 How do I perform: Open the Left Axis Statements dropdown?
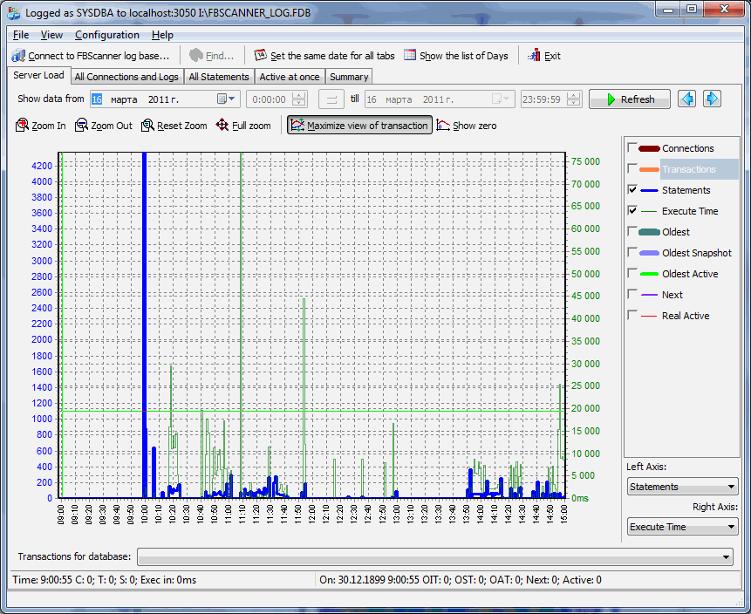[682, 487]
